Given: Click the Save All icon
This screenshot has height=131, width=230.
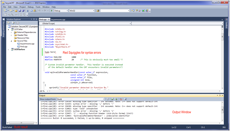Looking at the screenshot, I should point(23,11).
